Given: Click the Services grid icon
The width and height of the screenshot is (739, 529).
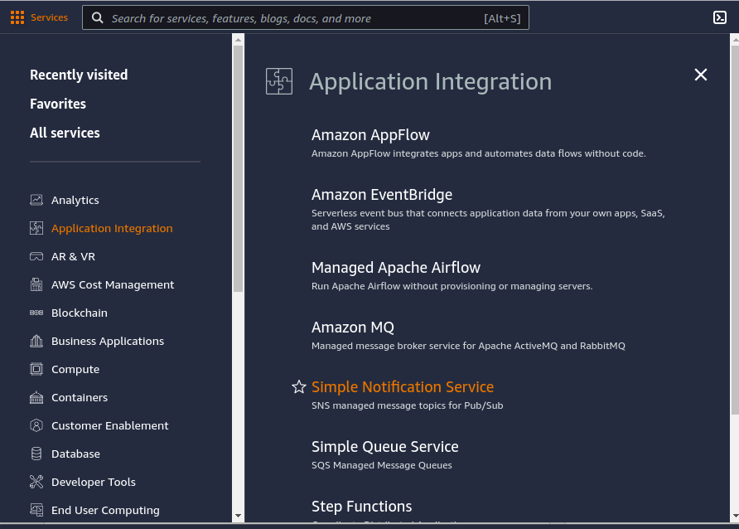Looking at the screenshot, I should (x=17, y=17).
